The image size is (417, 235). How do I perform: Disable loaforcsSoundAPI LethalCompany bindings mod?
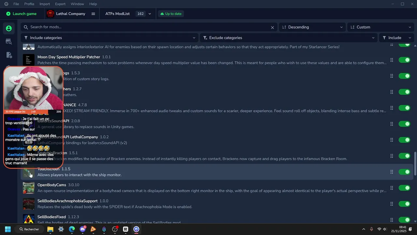[x=404, y=140]
